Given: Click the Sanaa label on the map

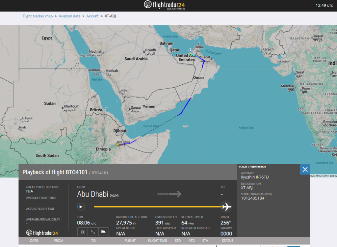Looking at the screenshot, I should (x=136, y=107).
